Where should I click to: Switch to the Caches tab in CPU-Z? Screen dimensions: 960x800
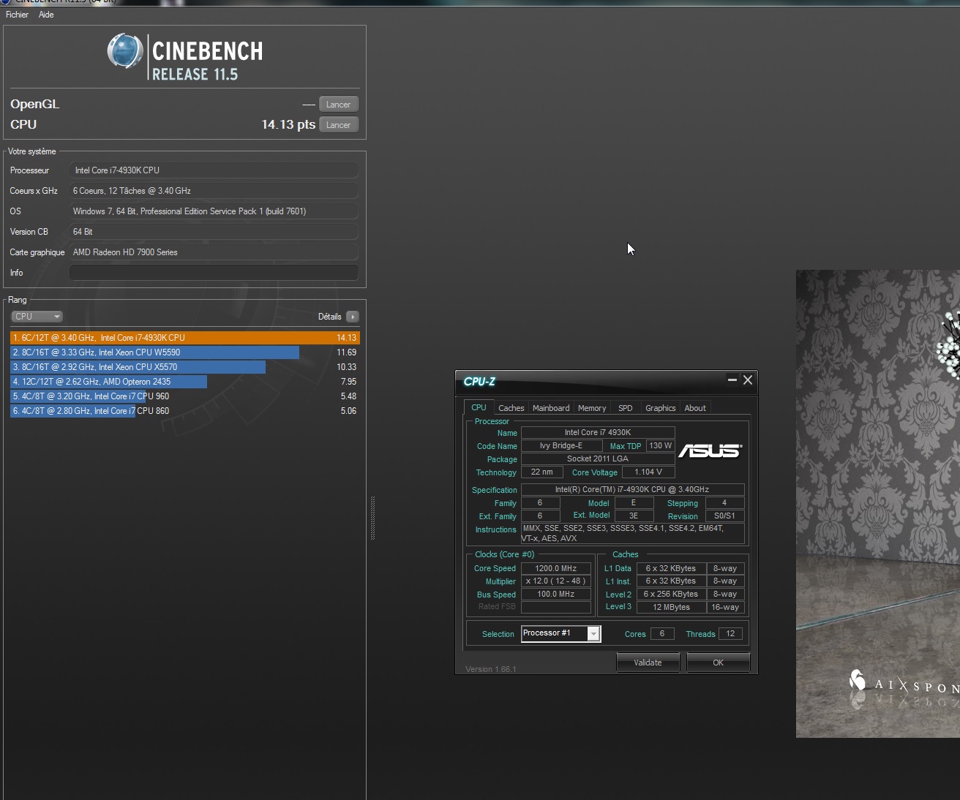(x=511, y=408)
